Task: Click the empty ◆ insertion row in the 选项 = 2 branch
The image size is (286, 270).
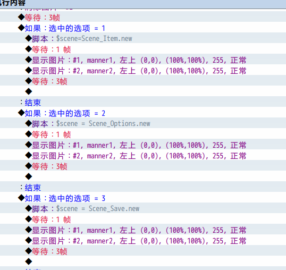Action: pyautogui.click(x=143, y=176)
